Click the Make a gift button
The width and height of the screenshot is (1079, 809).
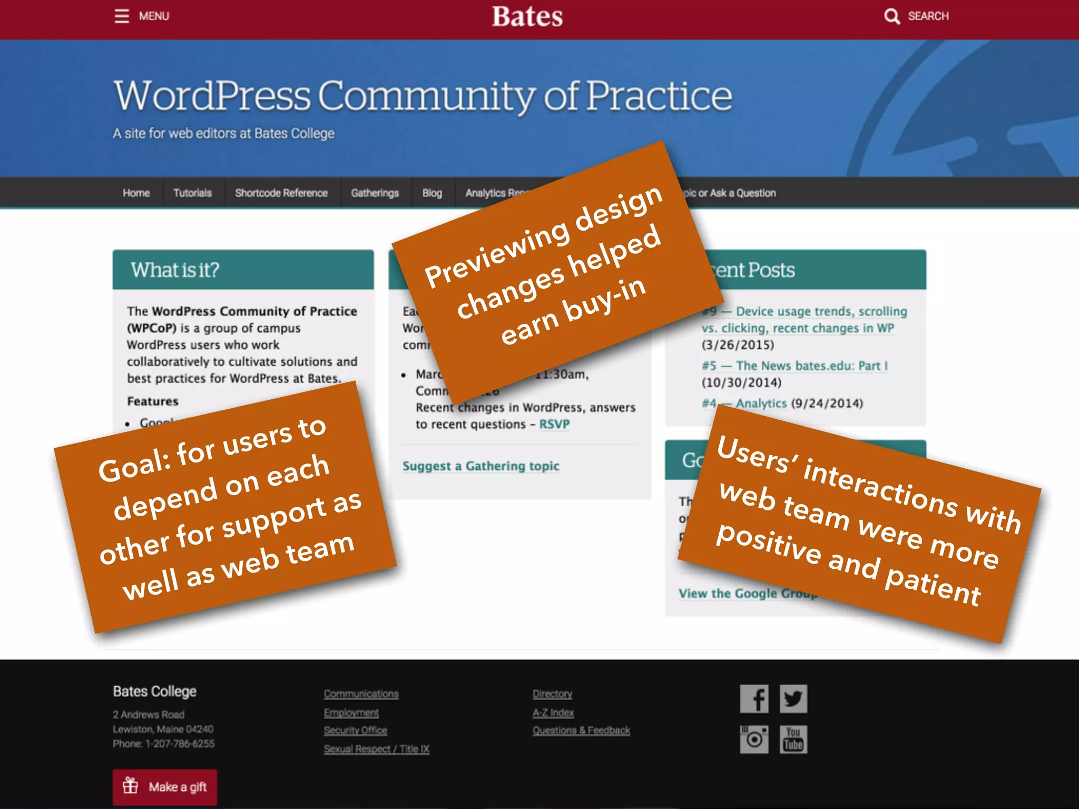(165, 787)
